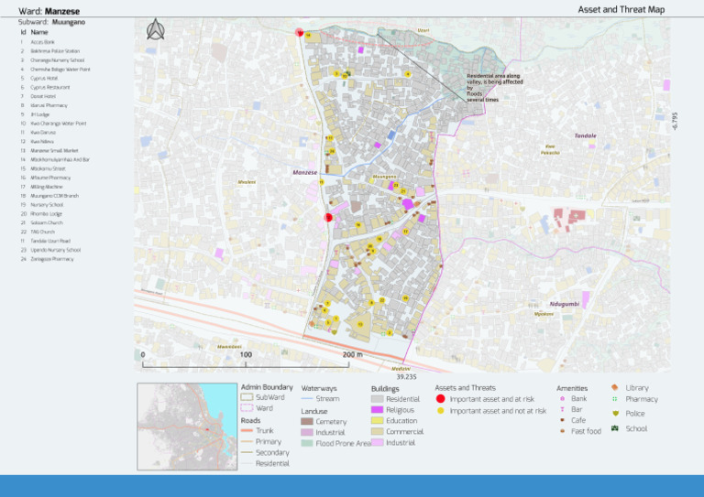Click the Police amenity legend icon
704x497 pixels.
pyautogui.click(x=616, y=413)
